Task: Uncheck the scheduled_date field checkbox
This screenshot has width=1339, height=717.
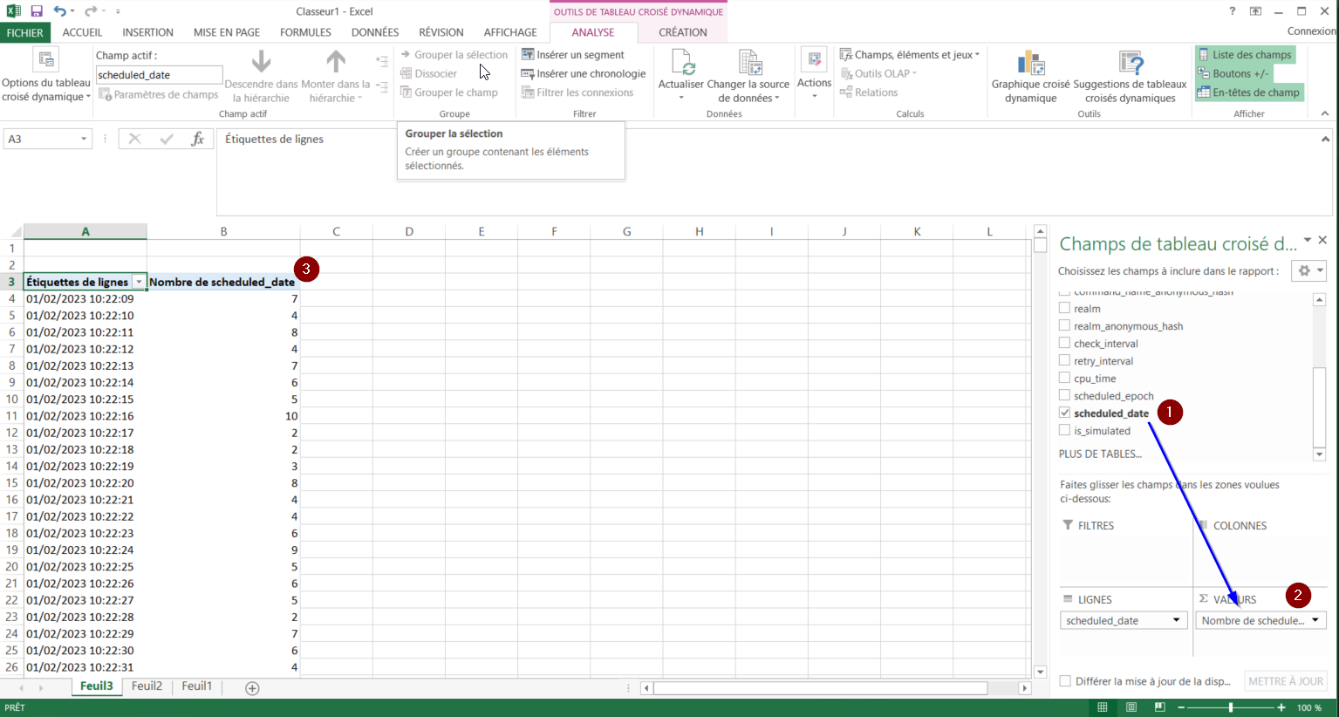Action: pyautogui.click(x=1064, y=413)
